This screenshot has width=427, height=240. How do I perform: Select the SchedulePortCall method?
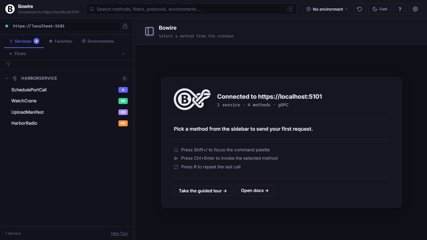[67, 90]
